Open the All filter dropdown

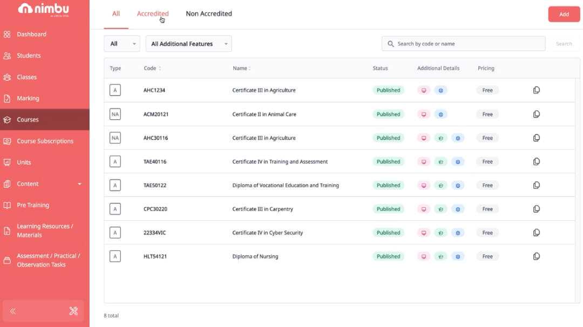(x=122, y=43)
